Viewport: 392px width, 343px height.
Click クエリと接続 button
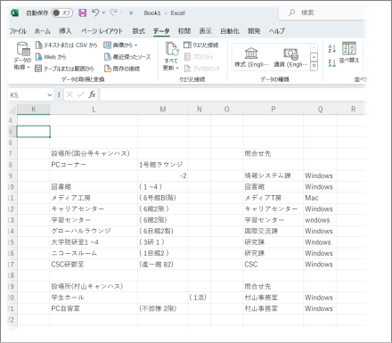click(200, 45)
